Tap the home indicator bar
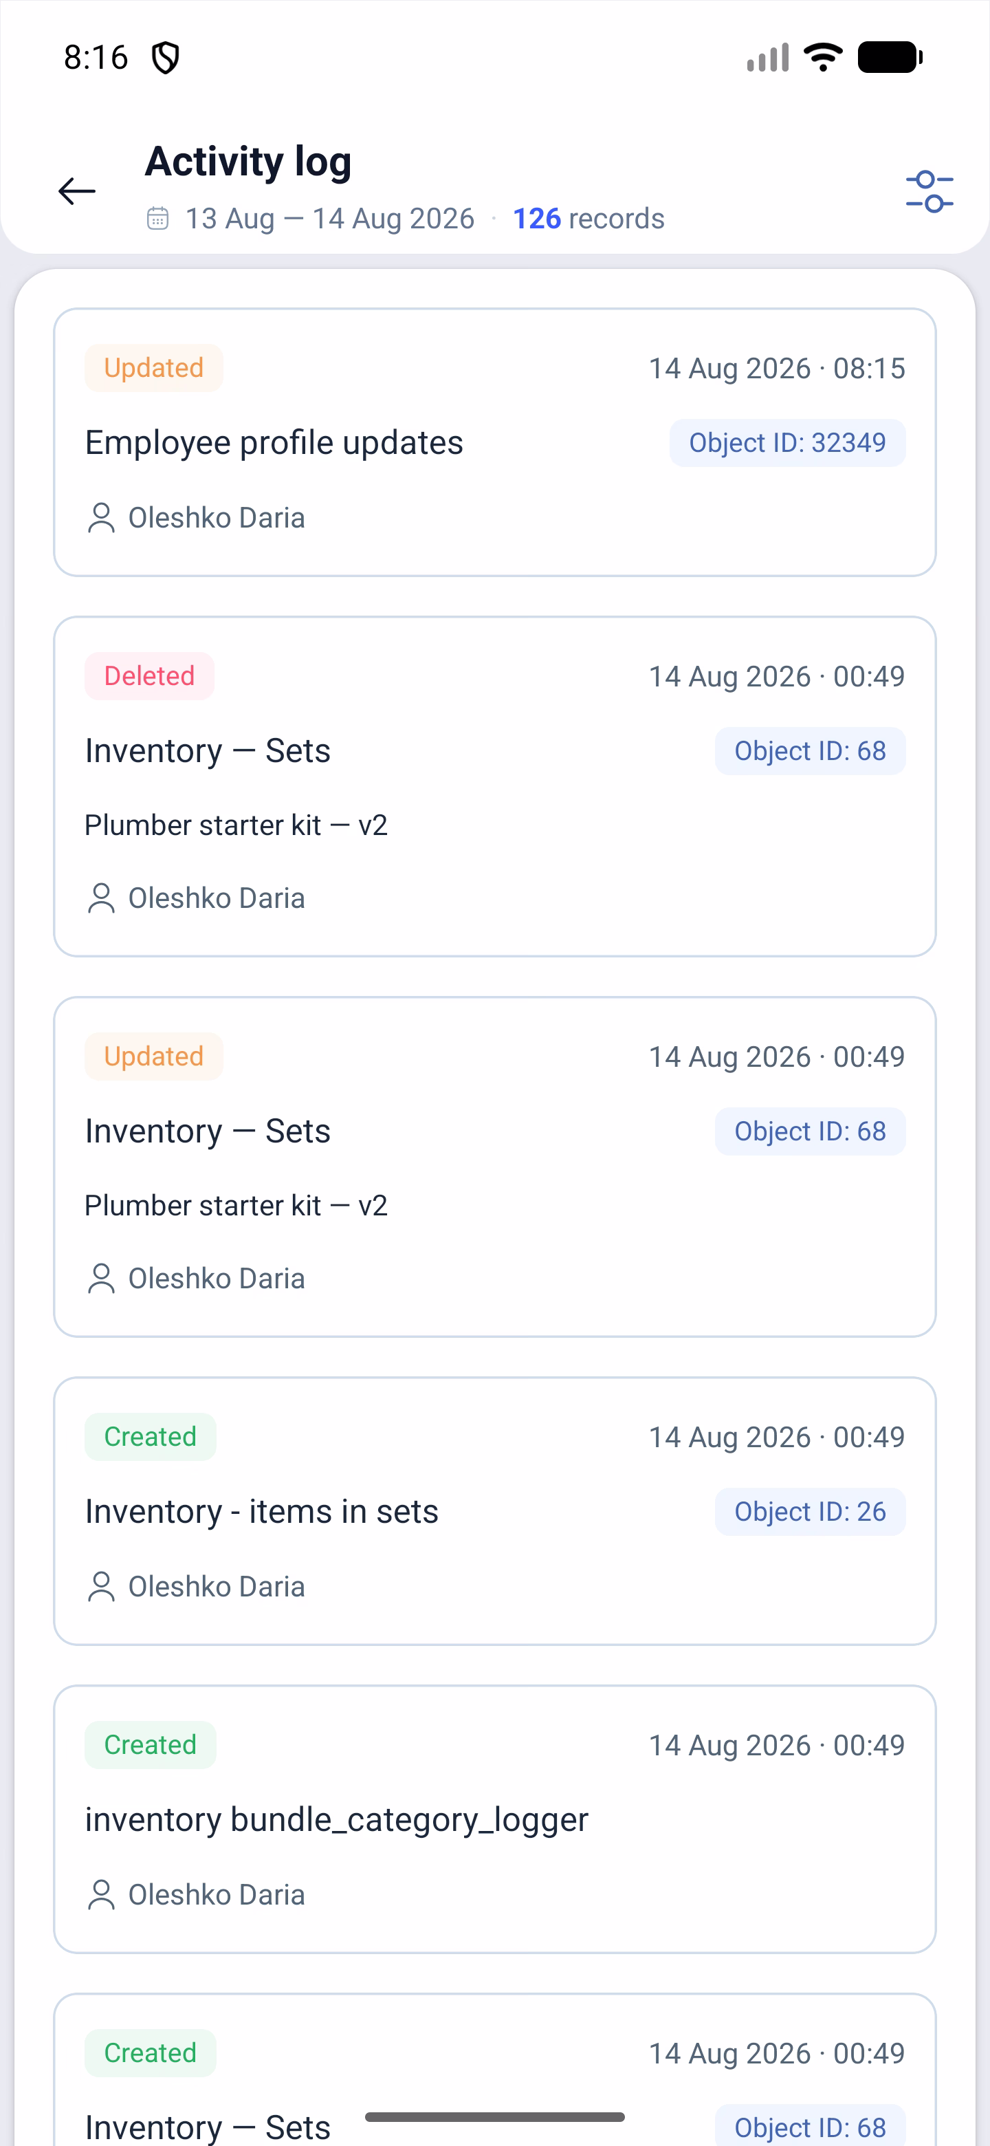This screenshot has width=990, height=2146. [x=494, y=2117]
